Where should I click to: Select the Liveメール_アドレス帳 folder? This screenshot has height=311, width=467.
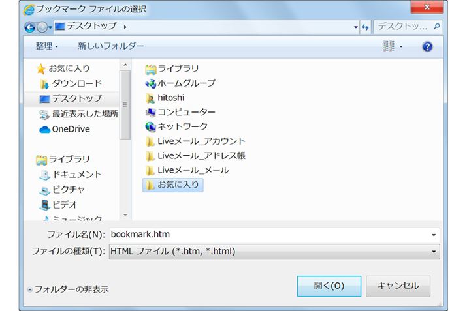[195, 156]
